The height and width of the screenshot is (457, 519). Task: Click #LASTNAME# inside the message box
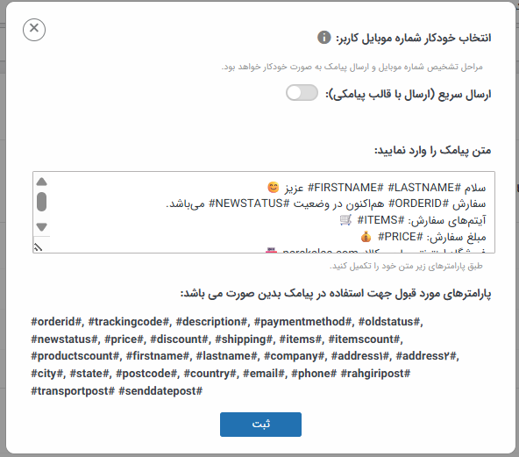point(424,188)
